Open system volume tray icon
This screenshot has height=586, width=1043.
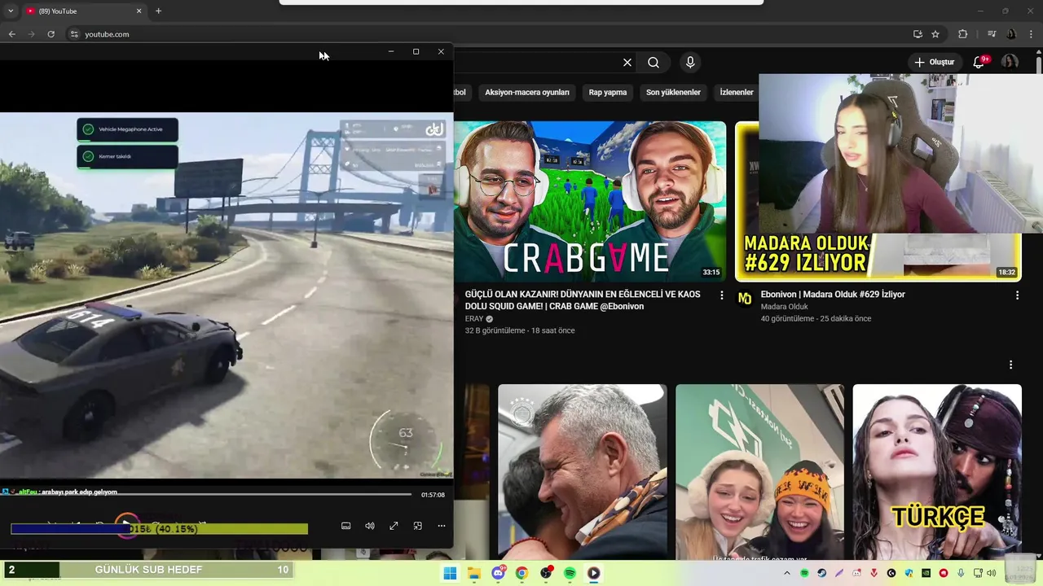click(991, 574)
